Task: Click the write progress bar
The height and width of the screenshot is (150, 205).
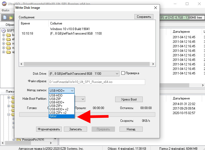Action: click(87, 114)
